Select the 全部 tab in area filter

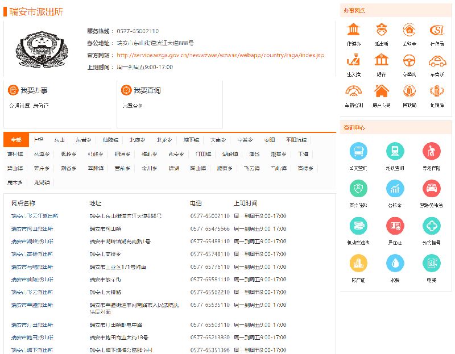coord(16,140)
